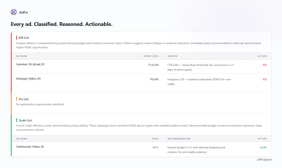Select the Kill List heading
The height and width of the screenshot is (168, 282).
(24, 38)
